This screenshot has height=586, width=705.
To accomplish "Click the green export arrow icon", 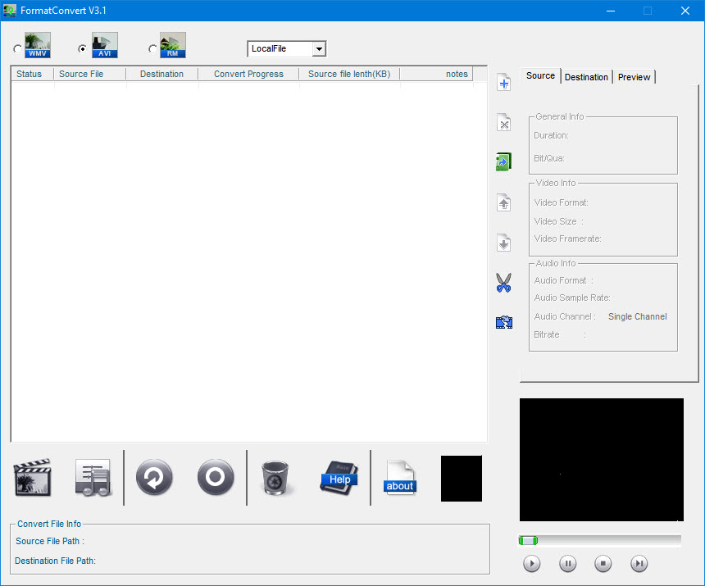I will 504,162.
